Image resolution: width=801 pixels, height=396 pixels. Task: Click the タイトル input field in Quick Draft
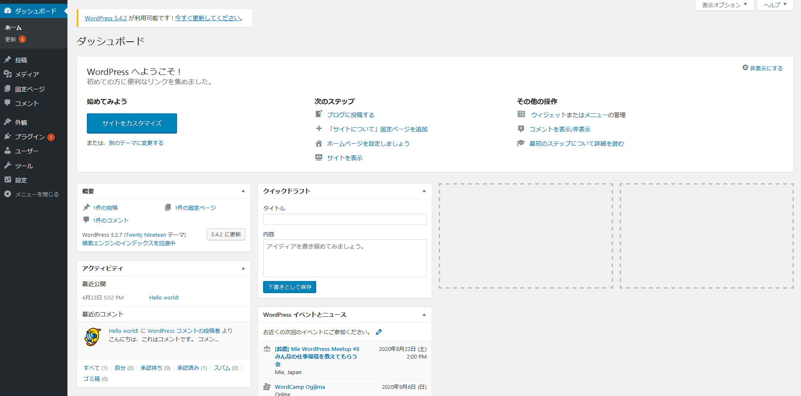click(x=344, y=219)
